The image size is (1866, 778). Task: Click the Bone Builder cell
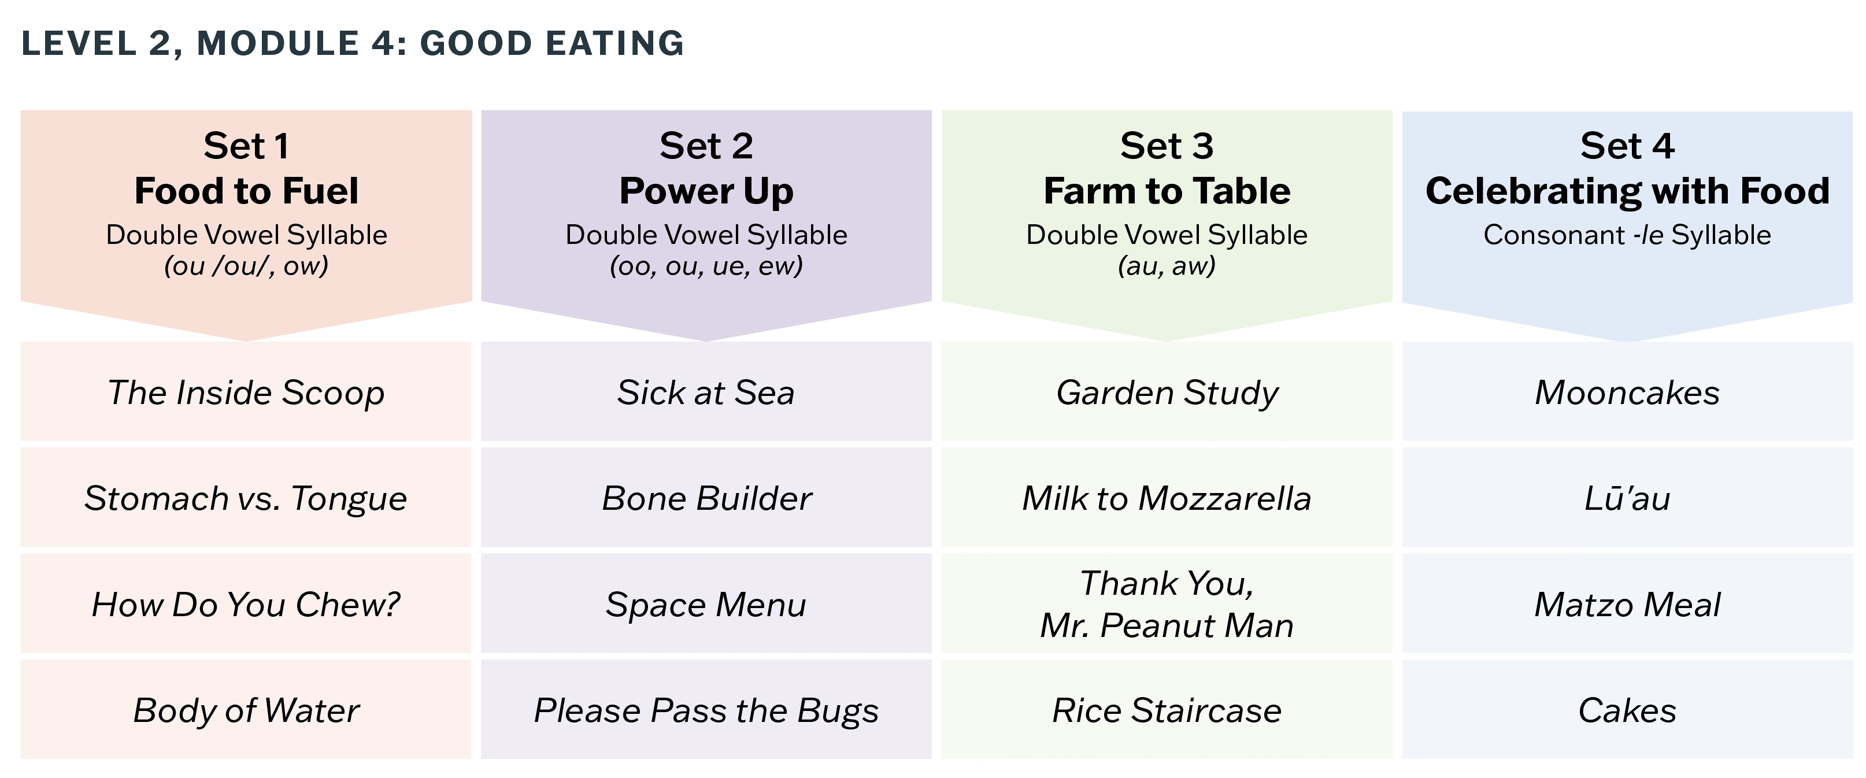point(706,498)
